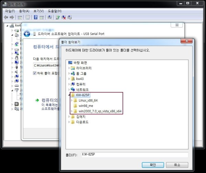Image resolution: width=206 pixels, height=173 pixels.
Task: Click the 취소 button
Action: pyautogui.click(x=177, y=165)
